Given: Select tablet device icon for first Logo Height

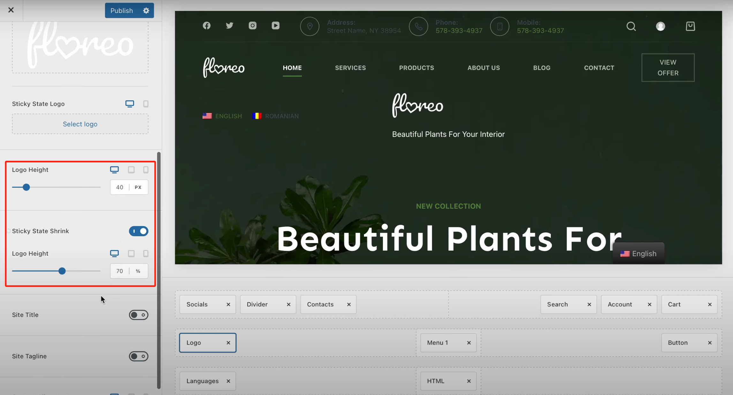Looking at the screenshot, I should [131, 170].
